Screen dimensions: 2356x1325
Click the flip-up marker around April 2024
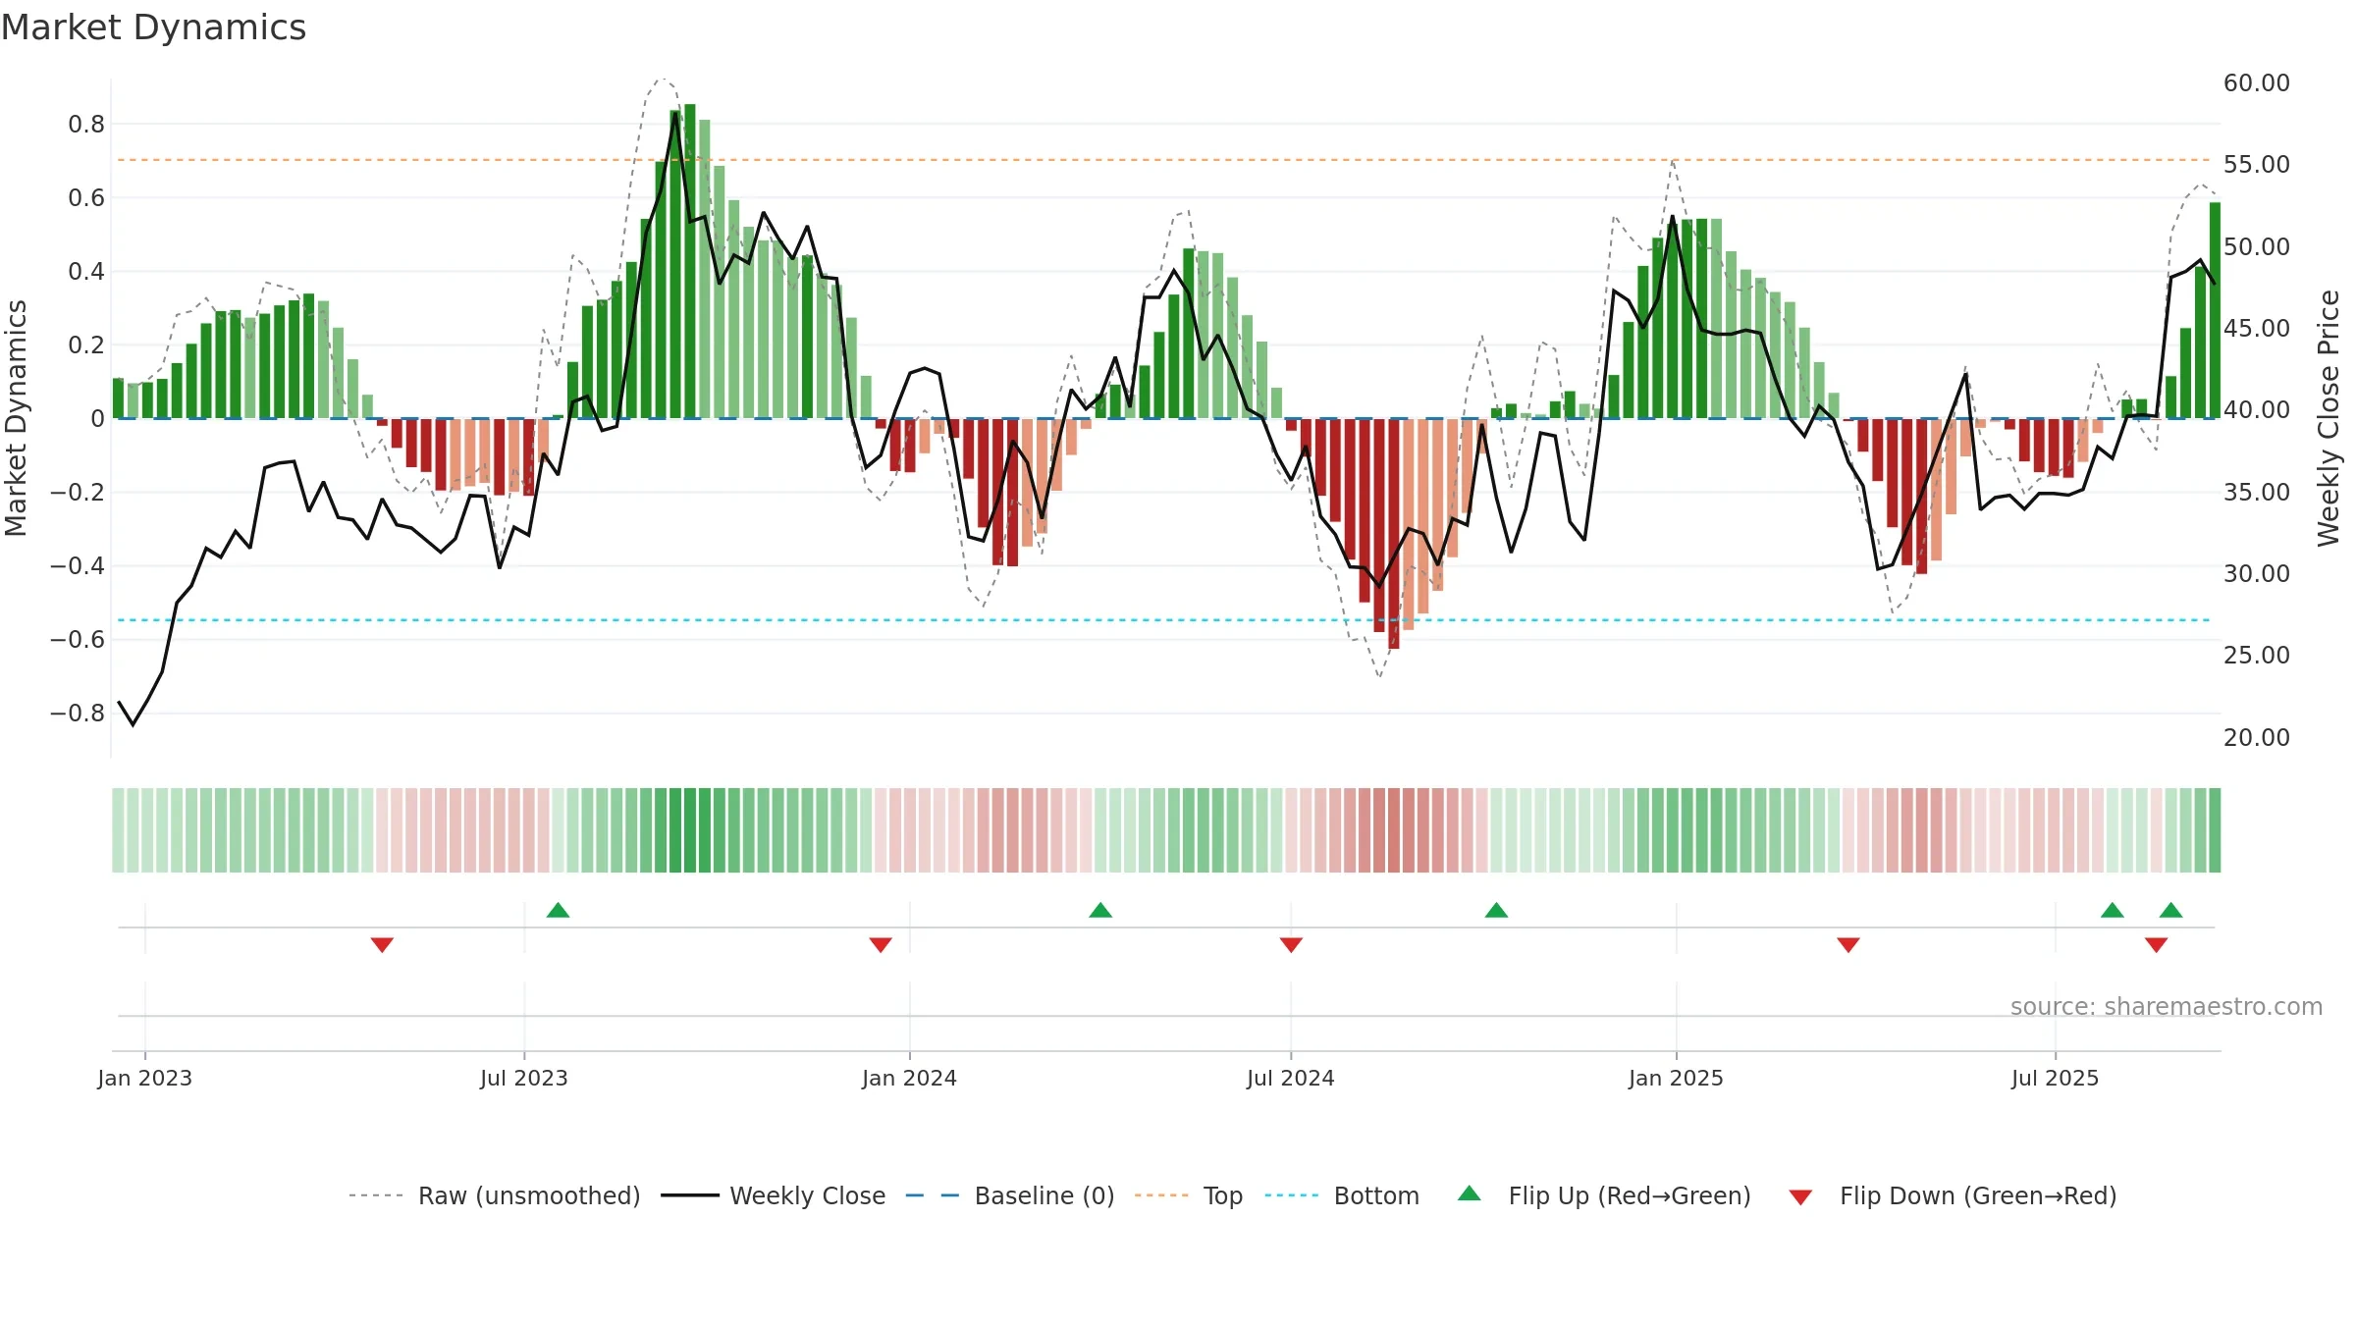point(1100,910)
